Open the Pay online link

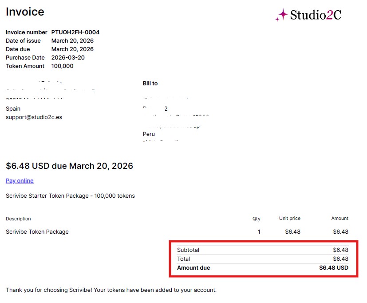tap(20, 181)
